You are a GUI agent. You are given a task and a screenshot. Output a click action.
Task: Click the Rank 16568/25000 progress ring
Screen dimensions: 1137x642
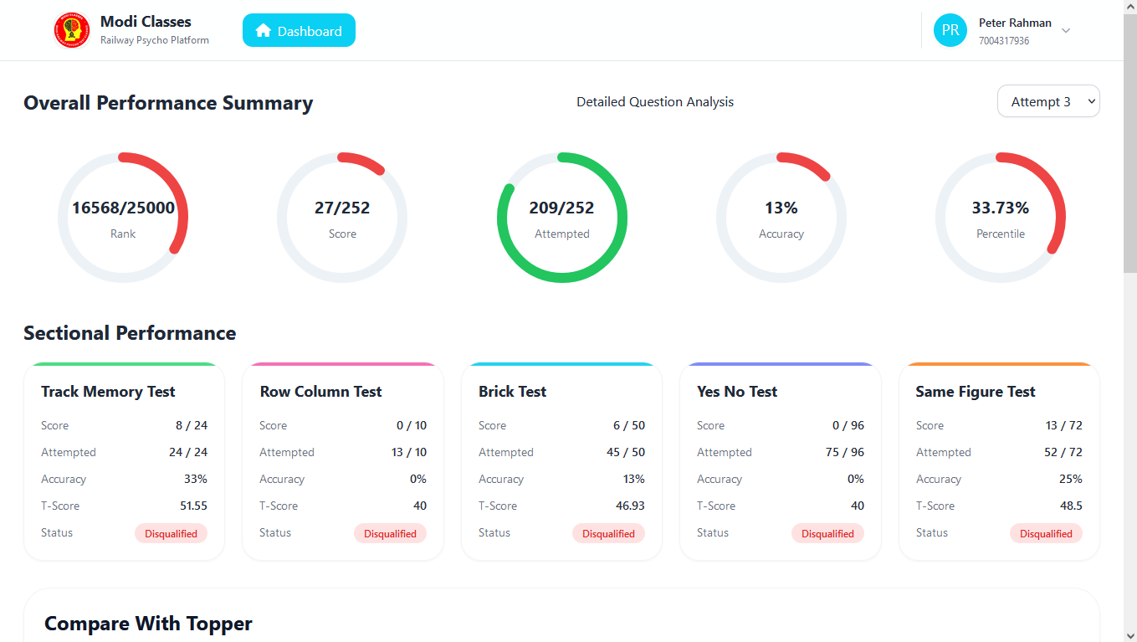(x=123, y=218)
